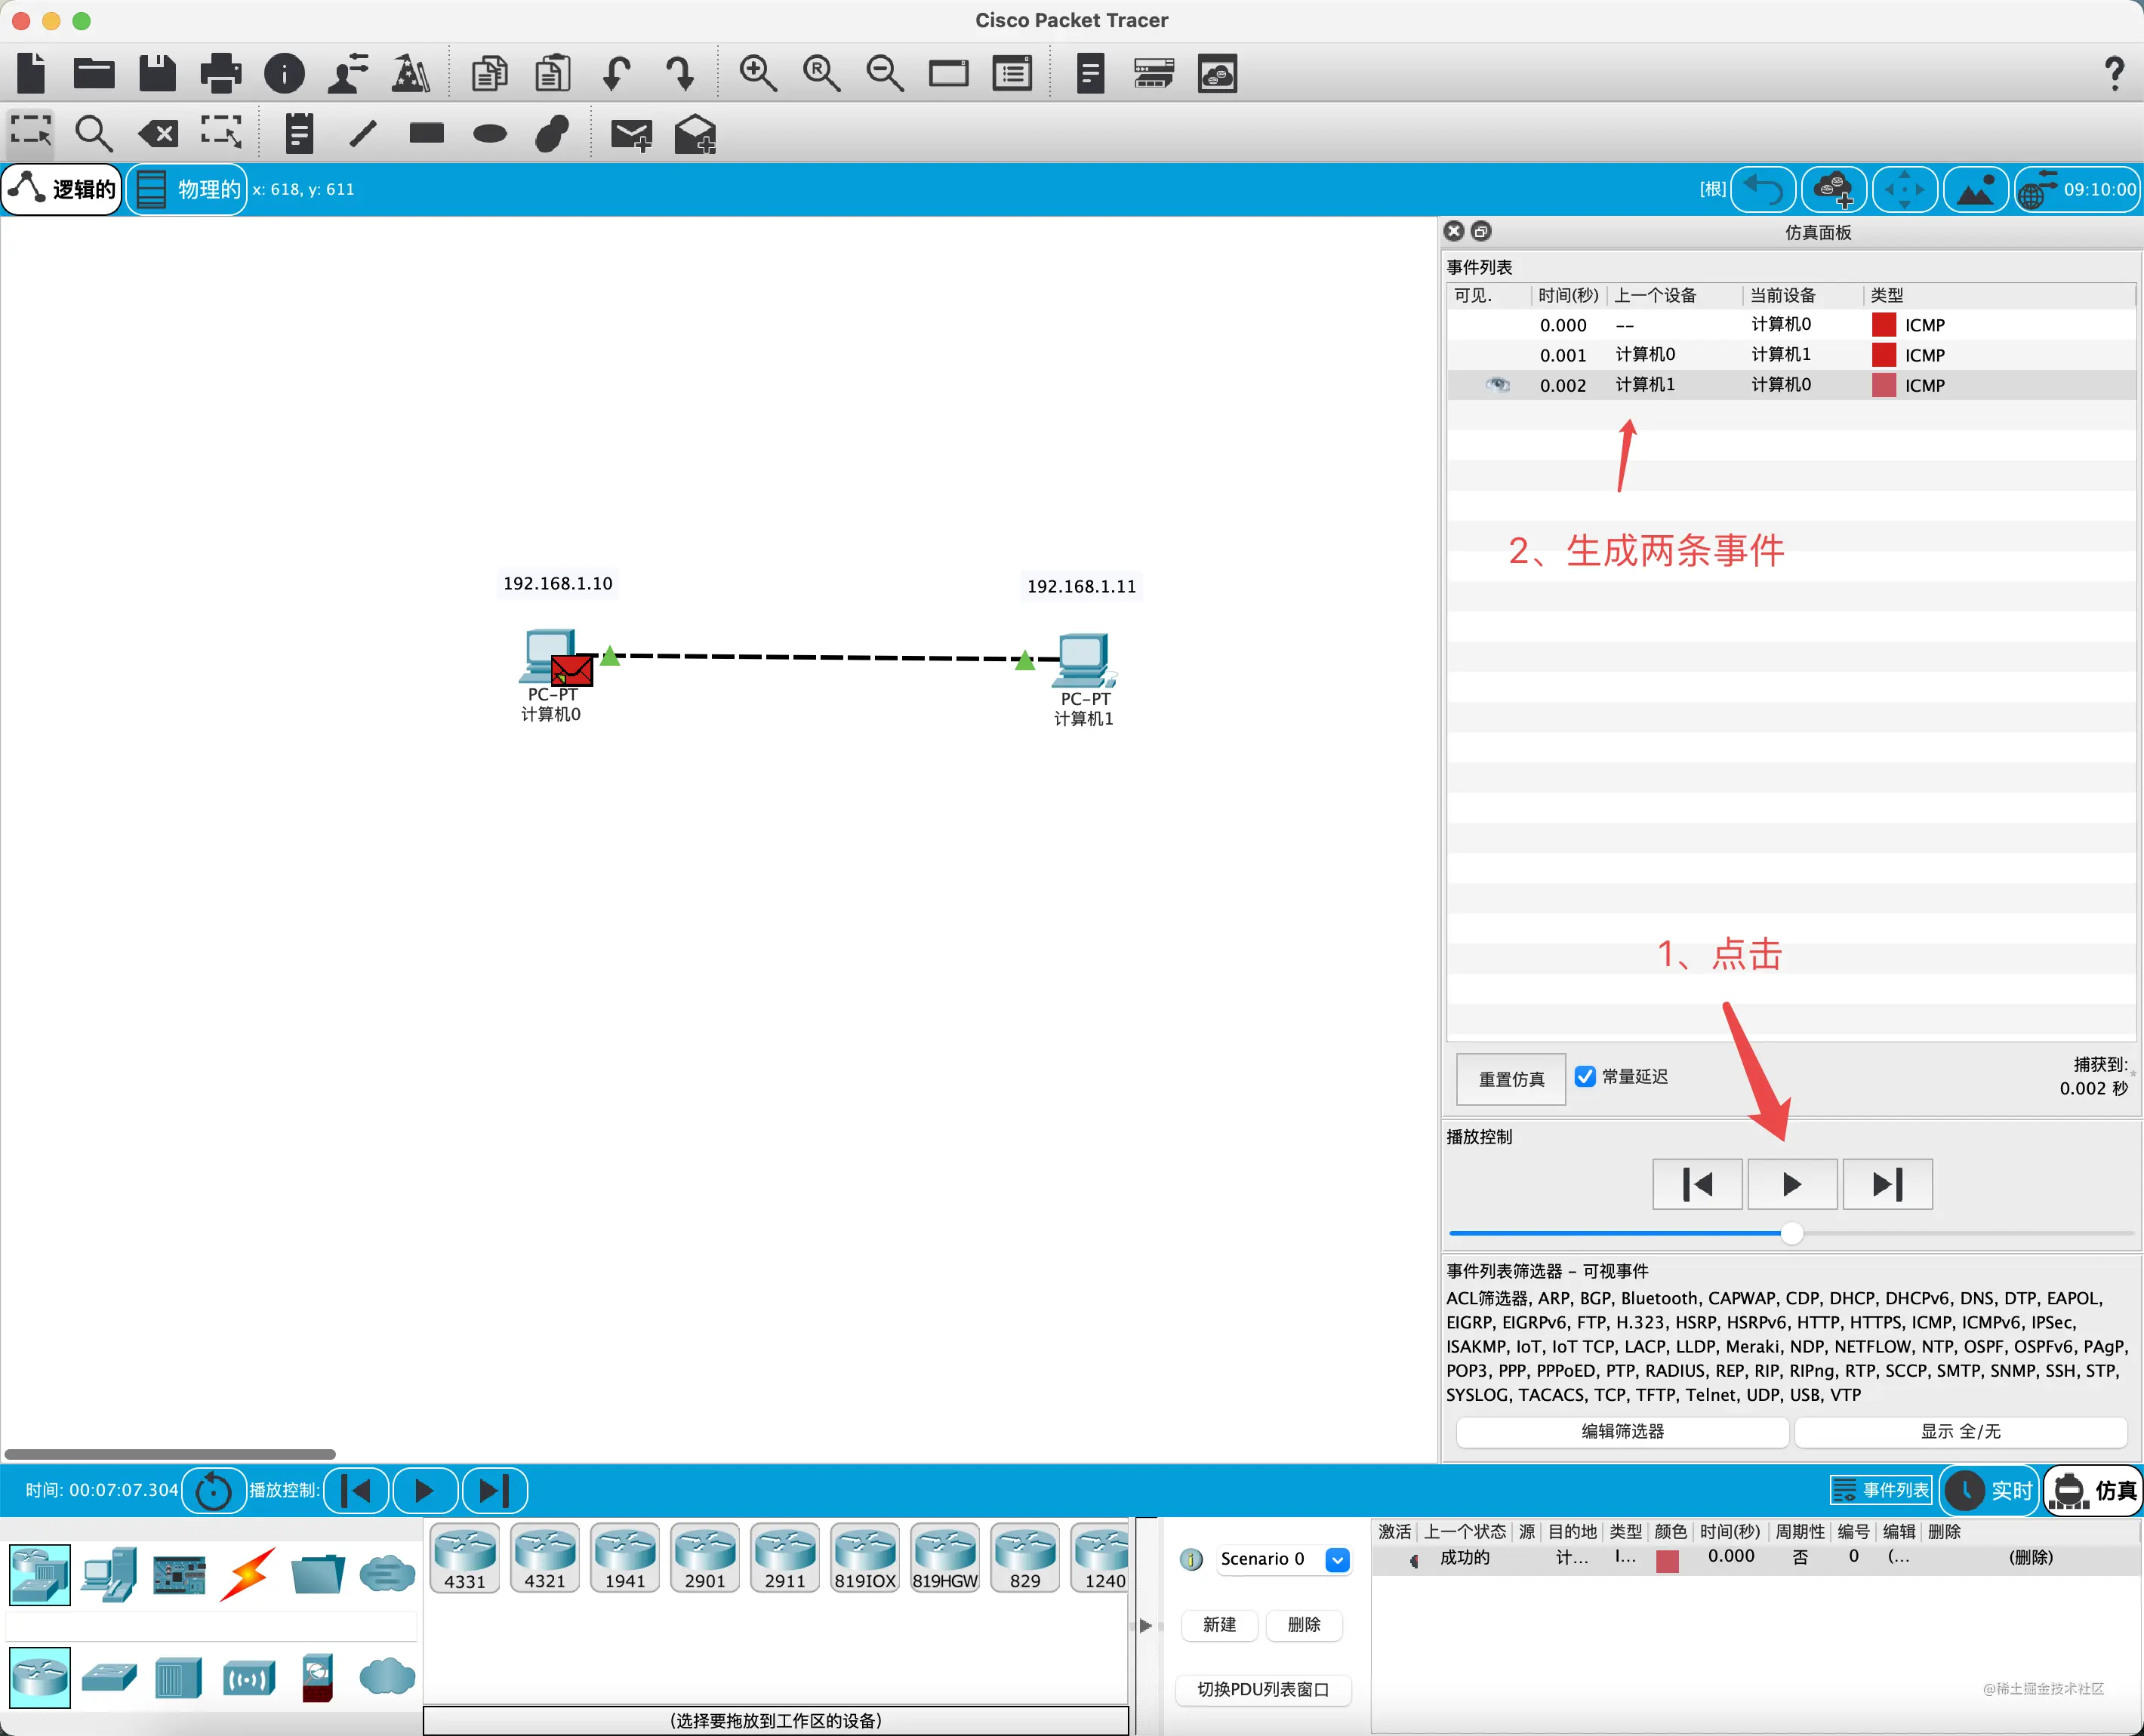Image resolution: width=2144 pixels, height=1736 pixels.
Task: Select lightning bolt Connections category
Action: [x=248, y=1574]
